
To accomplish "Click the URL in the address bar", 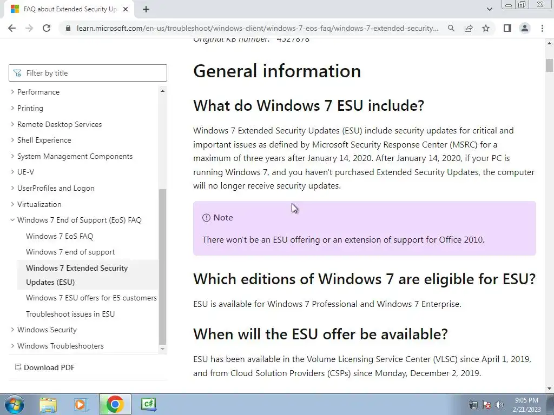I will 258,28.
